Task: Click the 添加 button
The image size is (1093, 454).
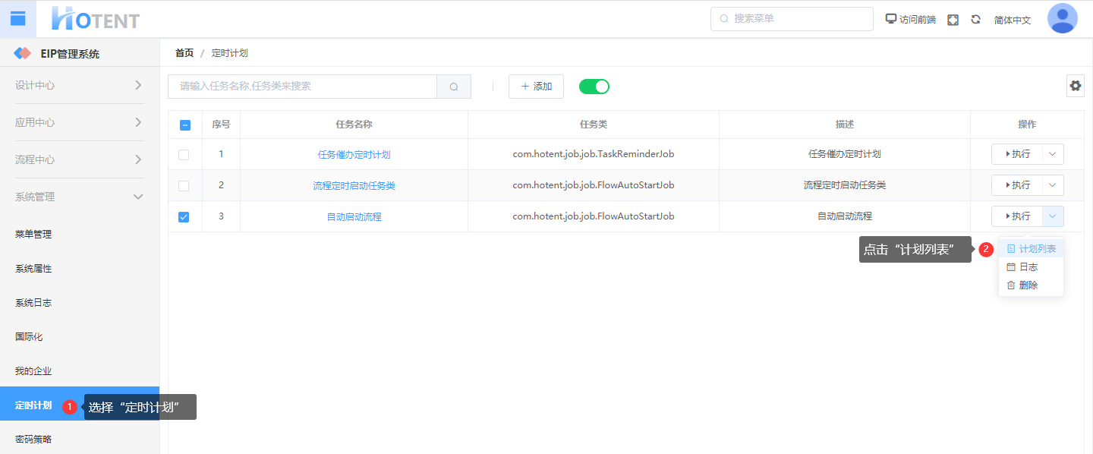Action: pos(536,87)
